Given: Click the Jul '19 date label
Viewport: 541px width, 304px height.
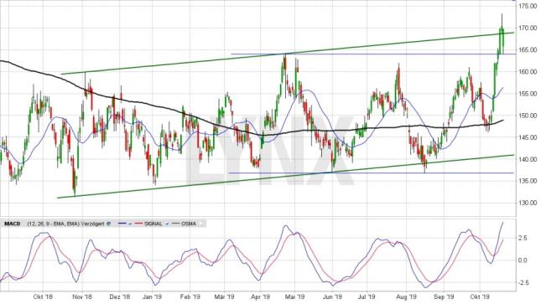Looking at the screenshot, I should [x=367, y=296].
